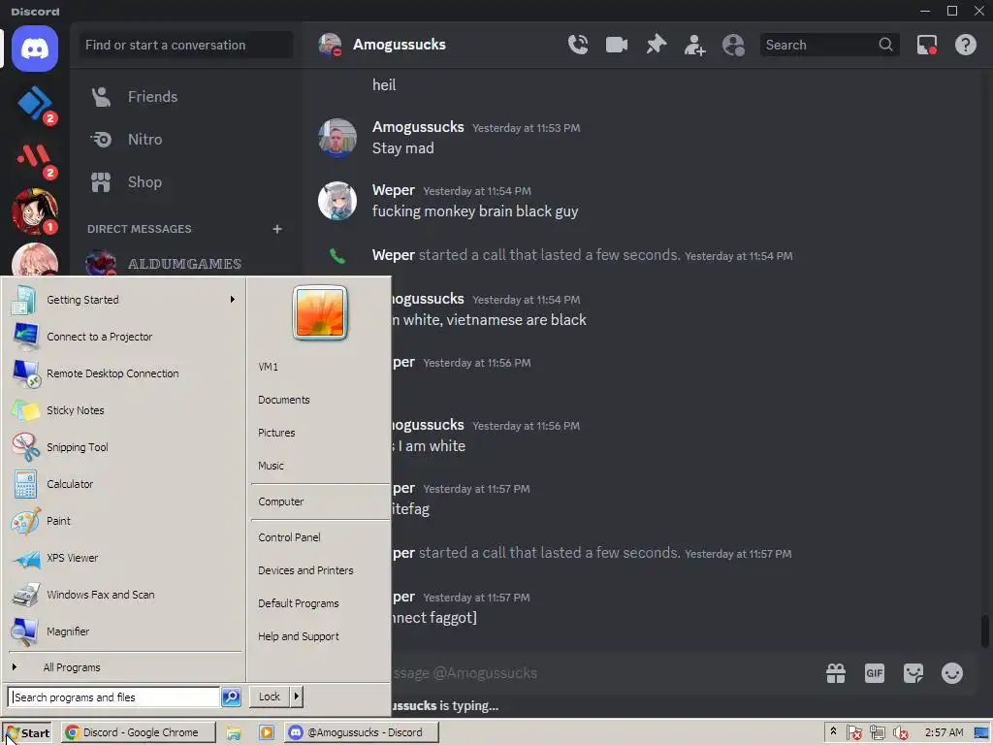Open the blue arrow server icon
The height and width of the screenshot is (745, 993).
[x=35, y=103]
